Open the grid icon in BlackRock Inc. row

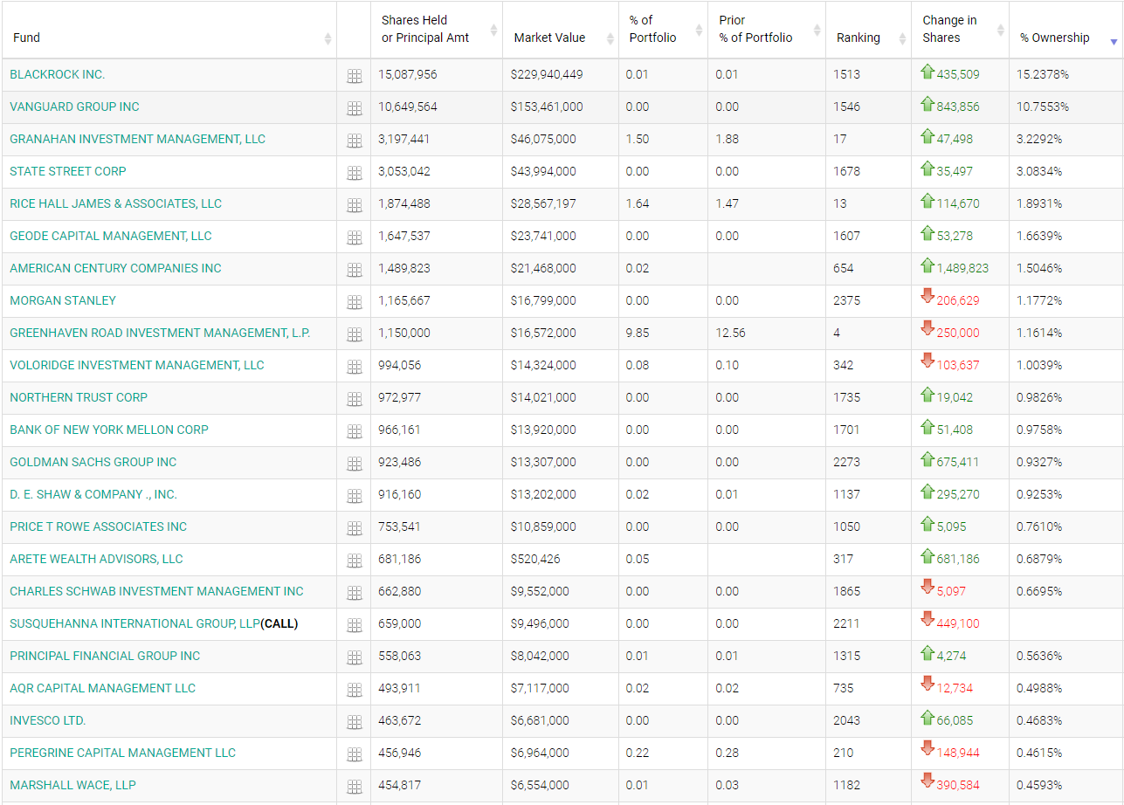point(354,77)
